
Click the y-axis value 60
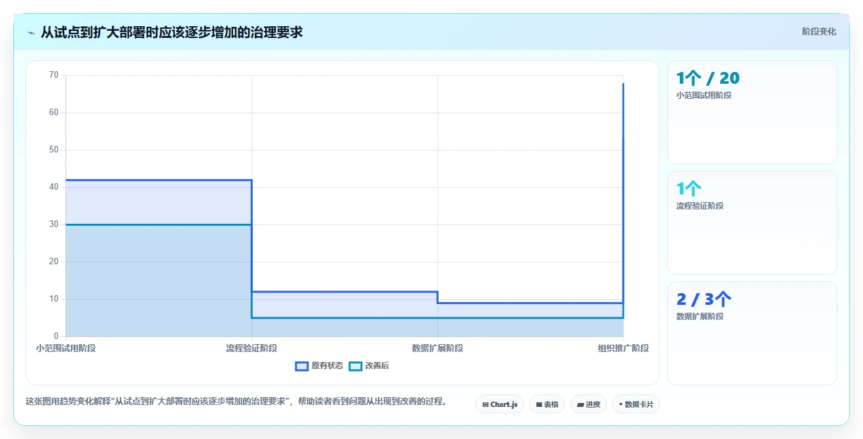(54, 113)
